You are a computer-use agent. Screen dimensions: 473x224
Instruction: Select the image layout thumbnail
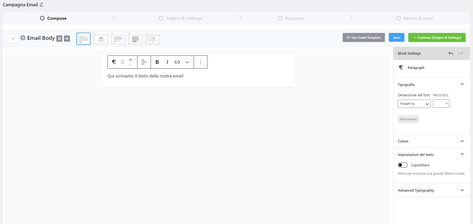(101, 39)
